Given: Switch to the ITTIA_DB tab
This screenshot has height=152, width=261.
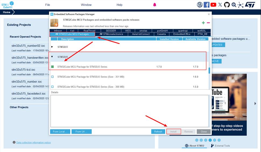Looking at the screenshot, I should [x=202, y=34].
